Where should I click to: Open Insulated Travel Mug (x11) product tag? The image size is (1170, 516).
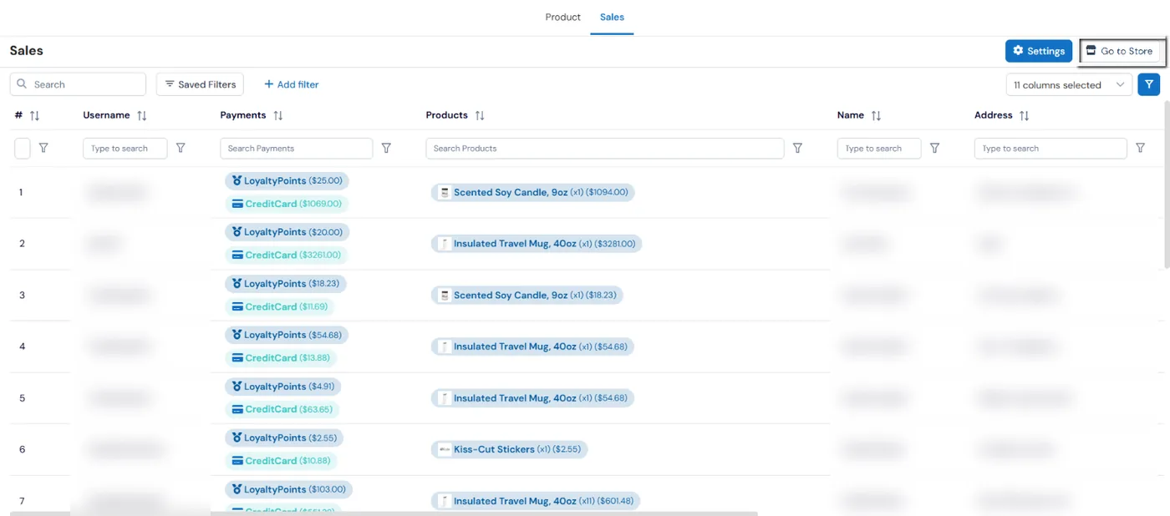click(536, 501)
